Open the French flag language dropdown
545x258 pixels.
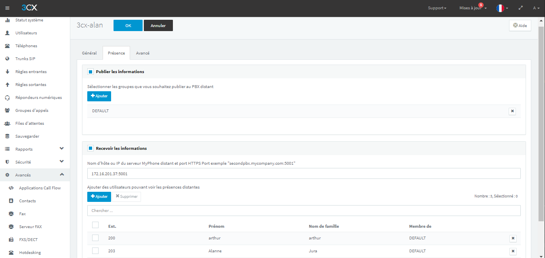pos(502,8)
